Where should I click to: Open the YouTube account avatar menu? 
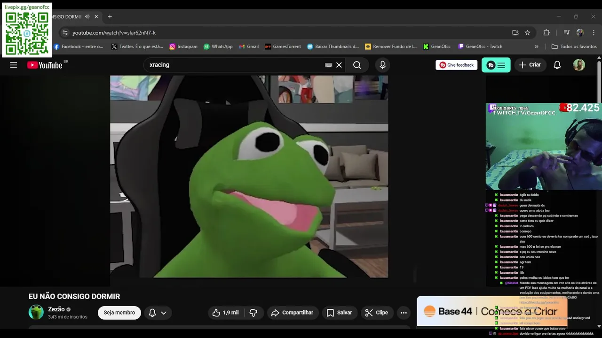[579, 65]
